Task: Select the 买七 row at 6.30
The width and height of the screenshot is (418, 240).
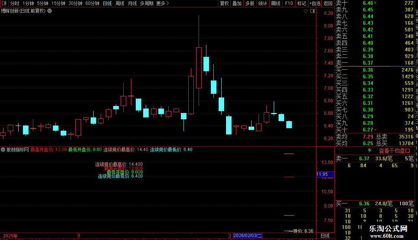Action: [x=375, y=110]
